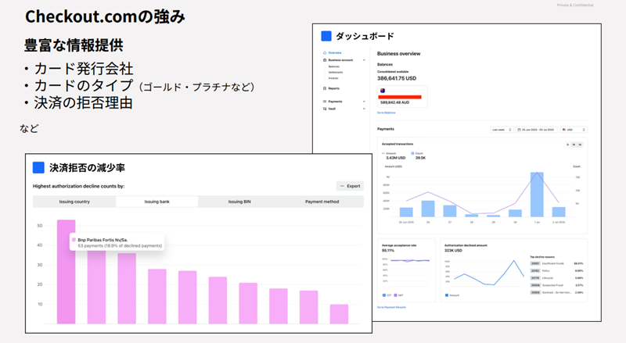
Task: Click the Reports icon in the sidebar
Action: 323,88
